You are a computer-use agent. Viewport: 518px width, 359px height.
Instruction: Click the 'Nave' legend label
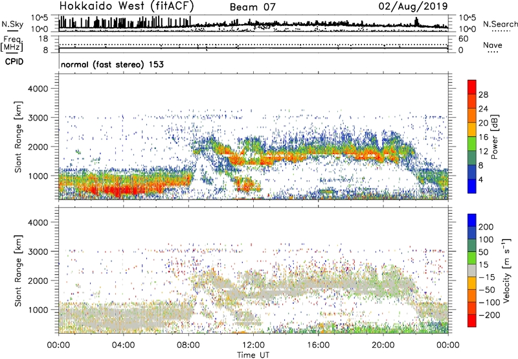pos(493,45)
